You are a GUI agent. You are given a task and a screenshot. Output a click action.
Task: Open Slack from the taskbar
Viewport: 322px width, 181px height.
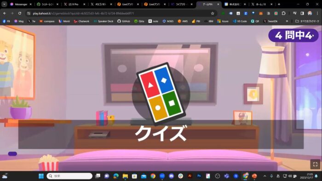coord(180,176)
